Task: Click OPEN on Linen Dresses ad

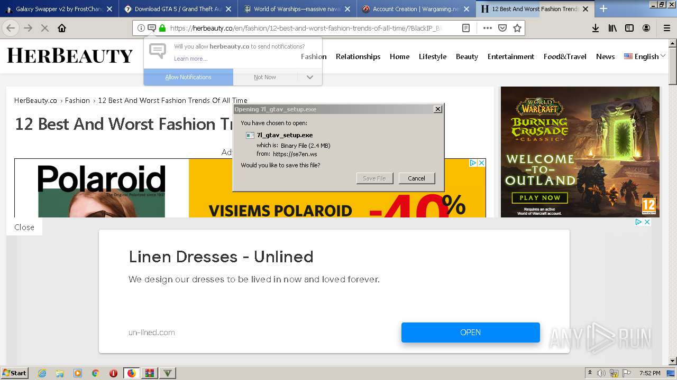Action: point(471,332)
